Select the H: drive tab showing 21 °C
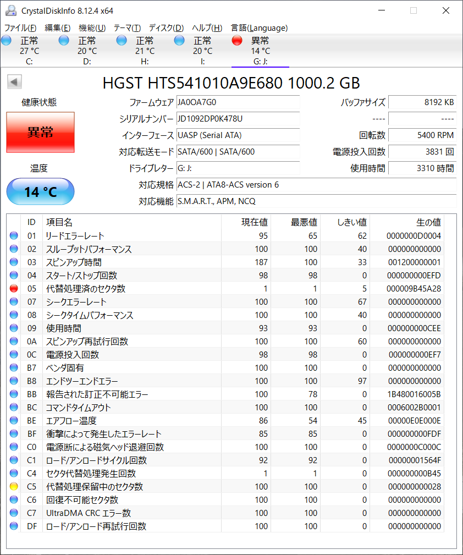 145,51
